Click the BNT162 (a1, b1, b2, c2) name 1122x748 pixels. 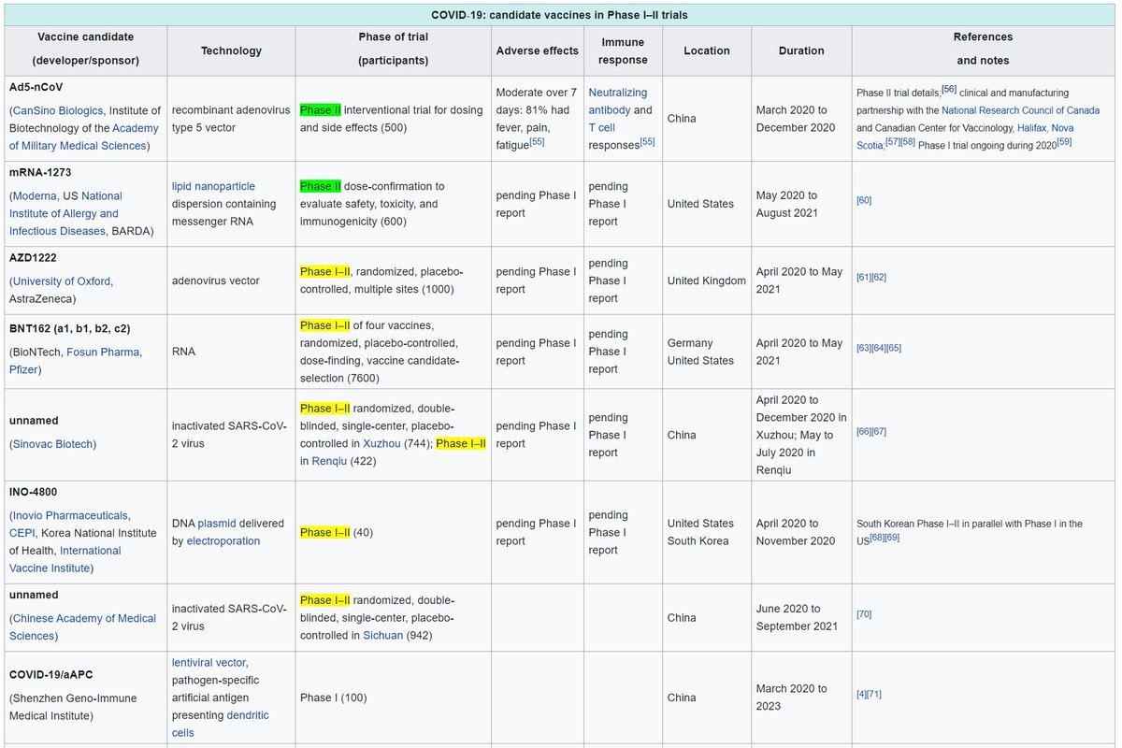[x=72, y=329]
